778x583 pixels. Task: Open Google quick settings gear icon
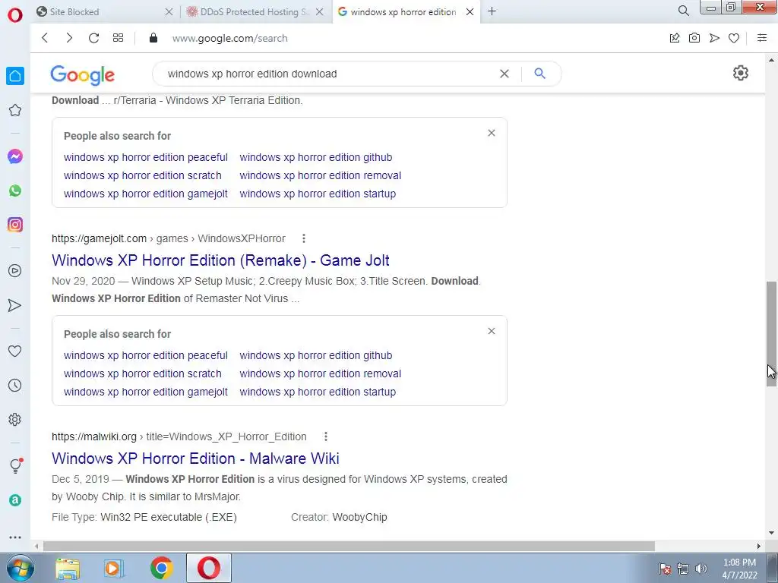point(740,73)
